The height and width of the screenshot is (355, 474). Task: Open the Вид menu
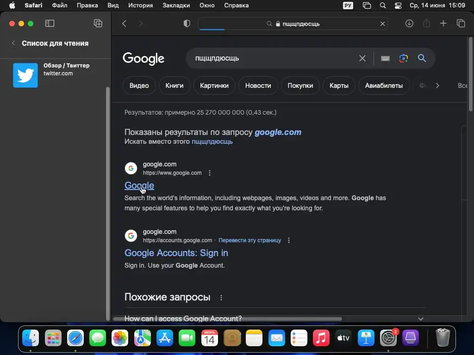[113, 6]
